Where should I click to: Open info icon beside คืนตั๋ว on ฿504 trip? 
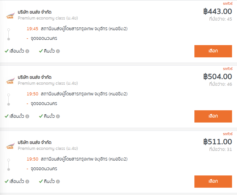pyautogui.click(x=58, y=117)
